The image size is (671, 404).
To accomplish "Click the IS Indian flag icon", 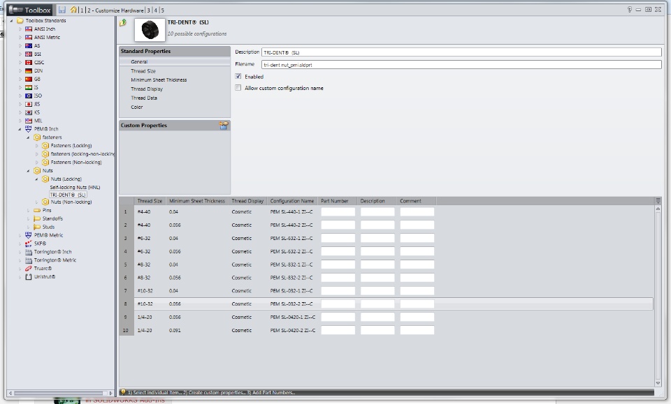I will tap(29, 87).
